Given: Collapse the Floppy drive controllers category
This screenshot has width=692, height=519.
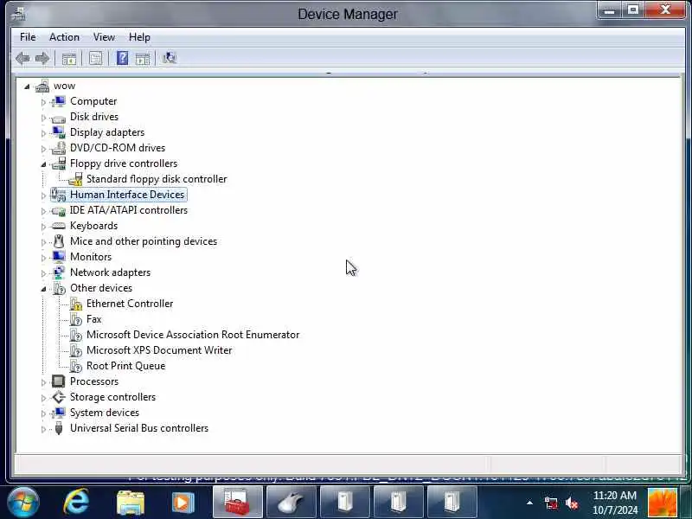Looking at the screenshot, I should point(43,164).
